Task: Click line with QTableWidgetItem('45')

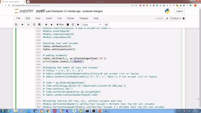Action: 75,58
